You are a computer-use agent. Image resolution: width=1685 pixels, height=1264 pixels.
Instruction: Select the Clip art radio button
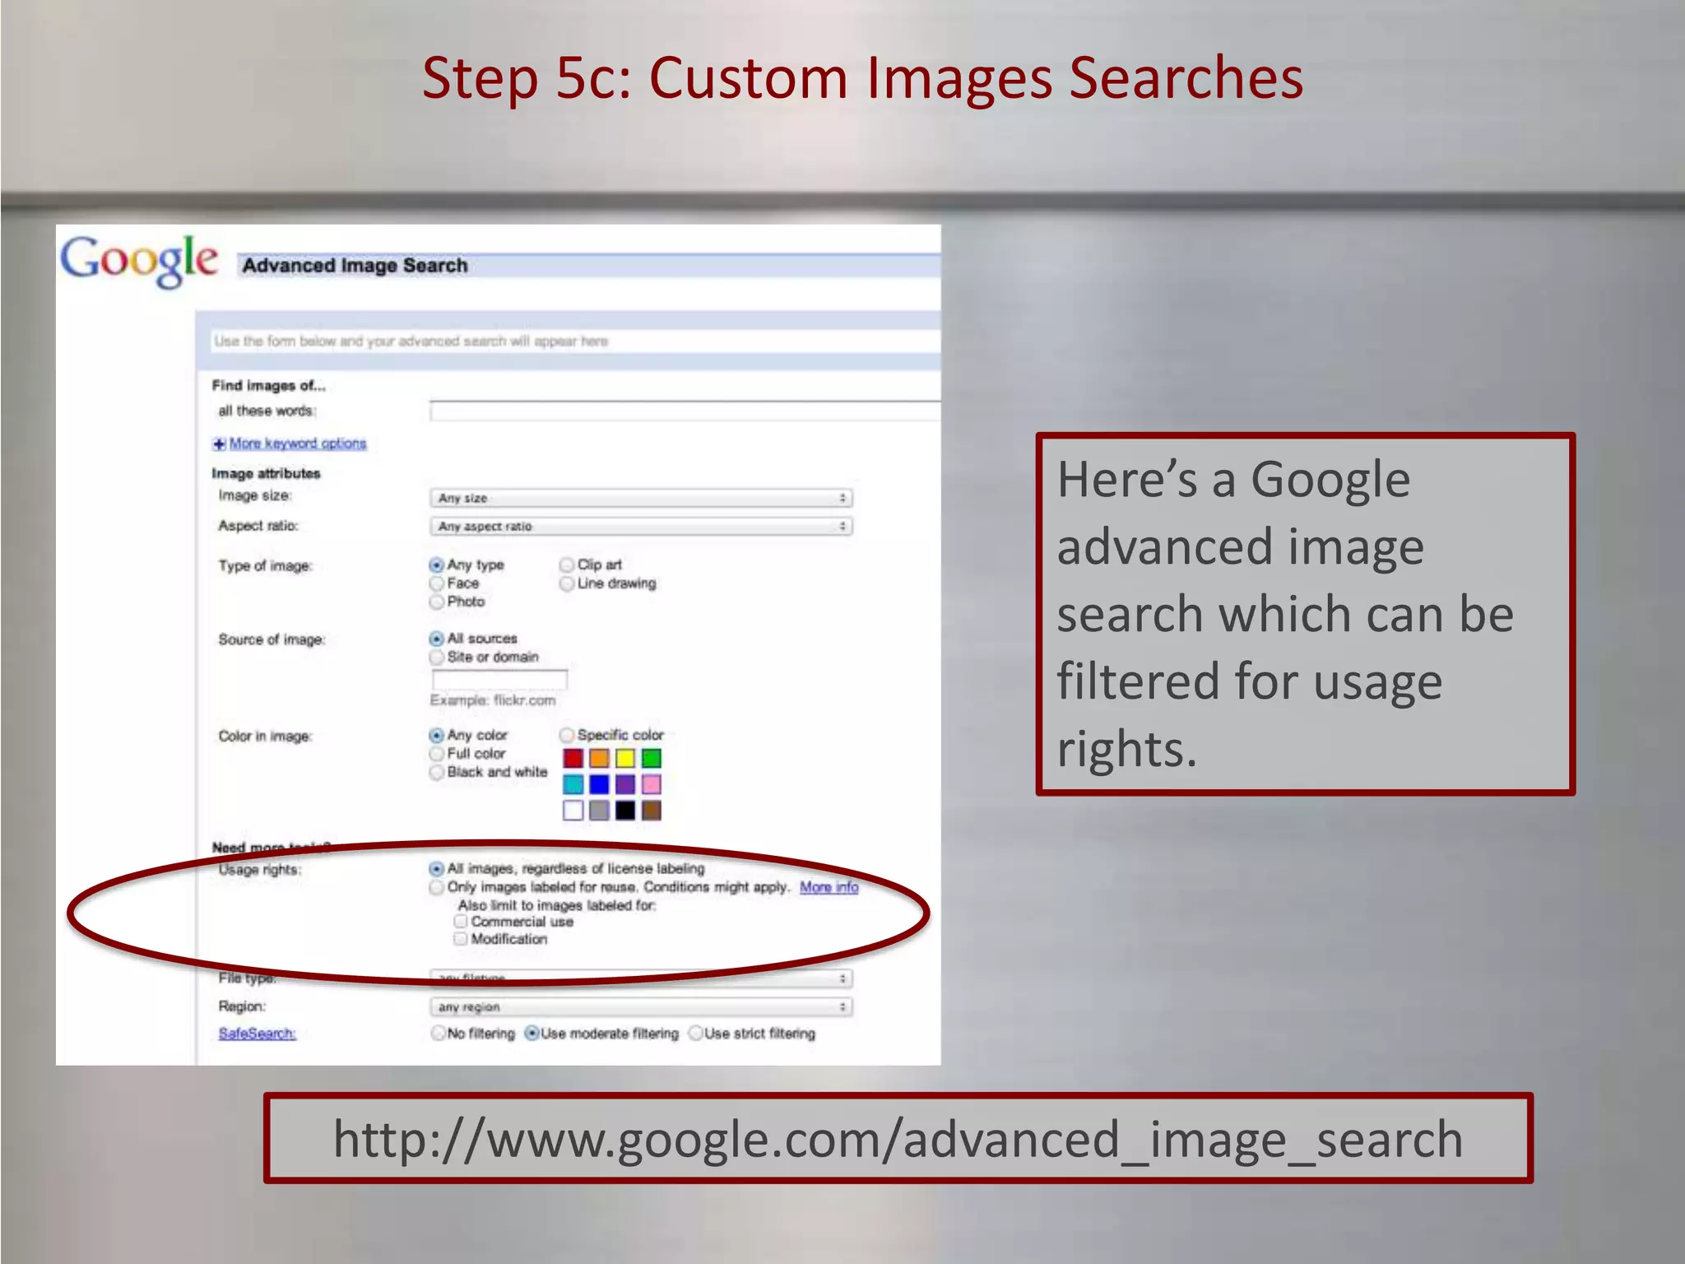click(567, 565)
